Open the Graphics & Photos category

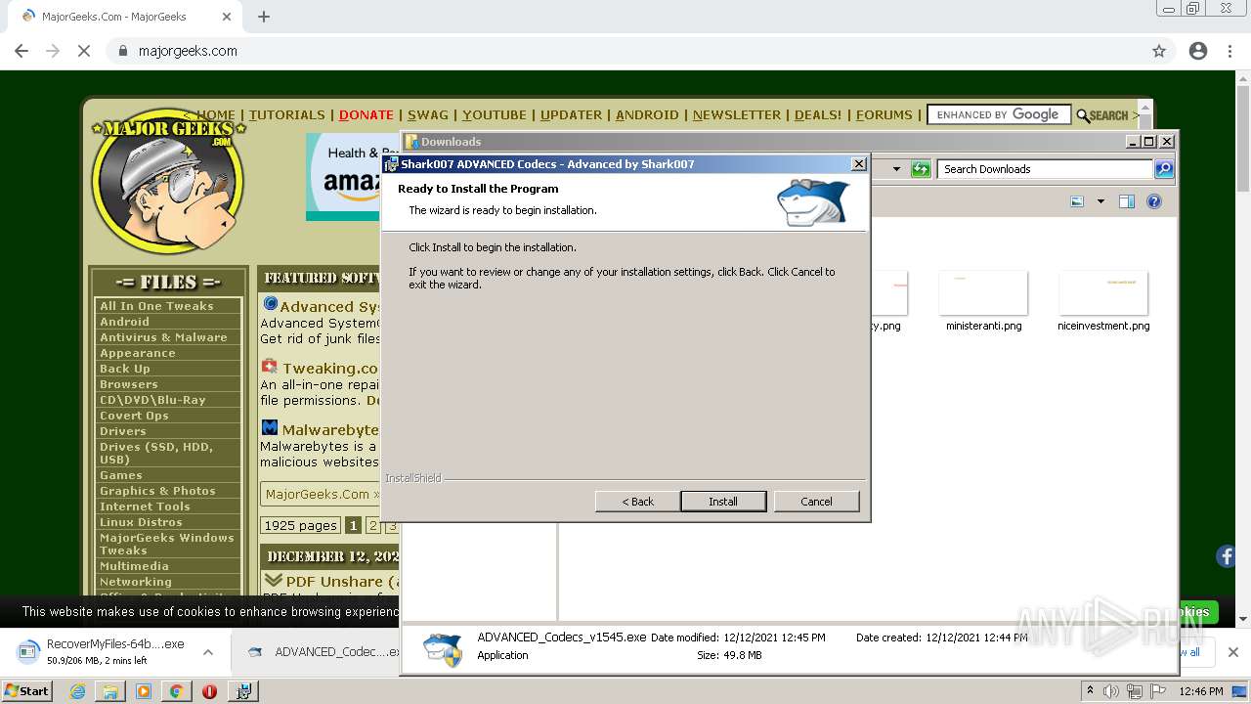[157, 491]
